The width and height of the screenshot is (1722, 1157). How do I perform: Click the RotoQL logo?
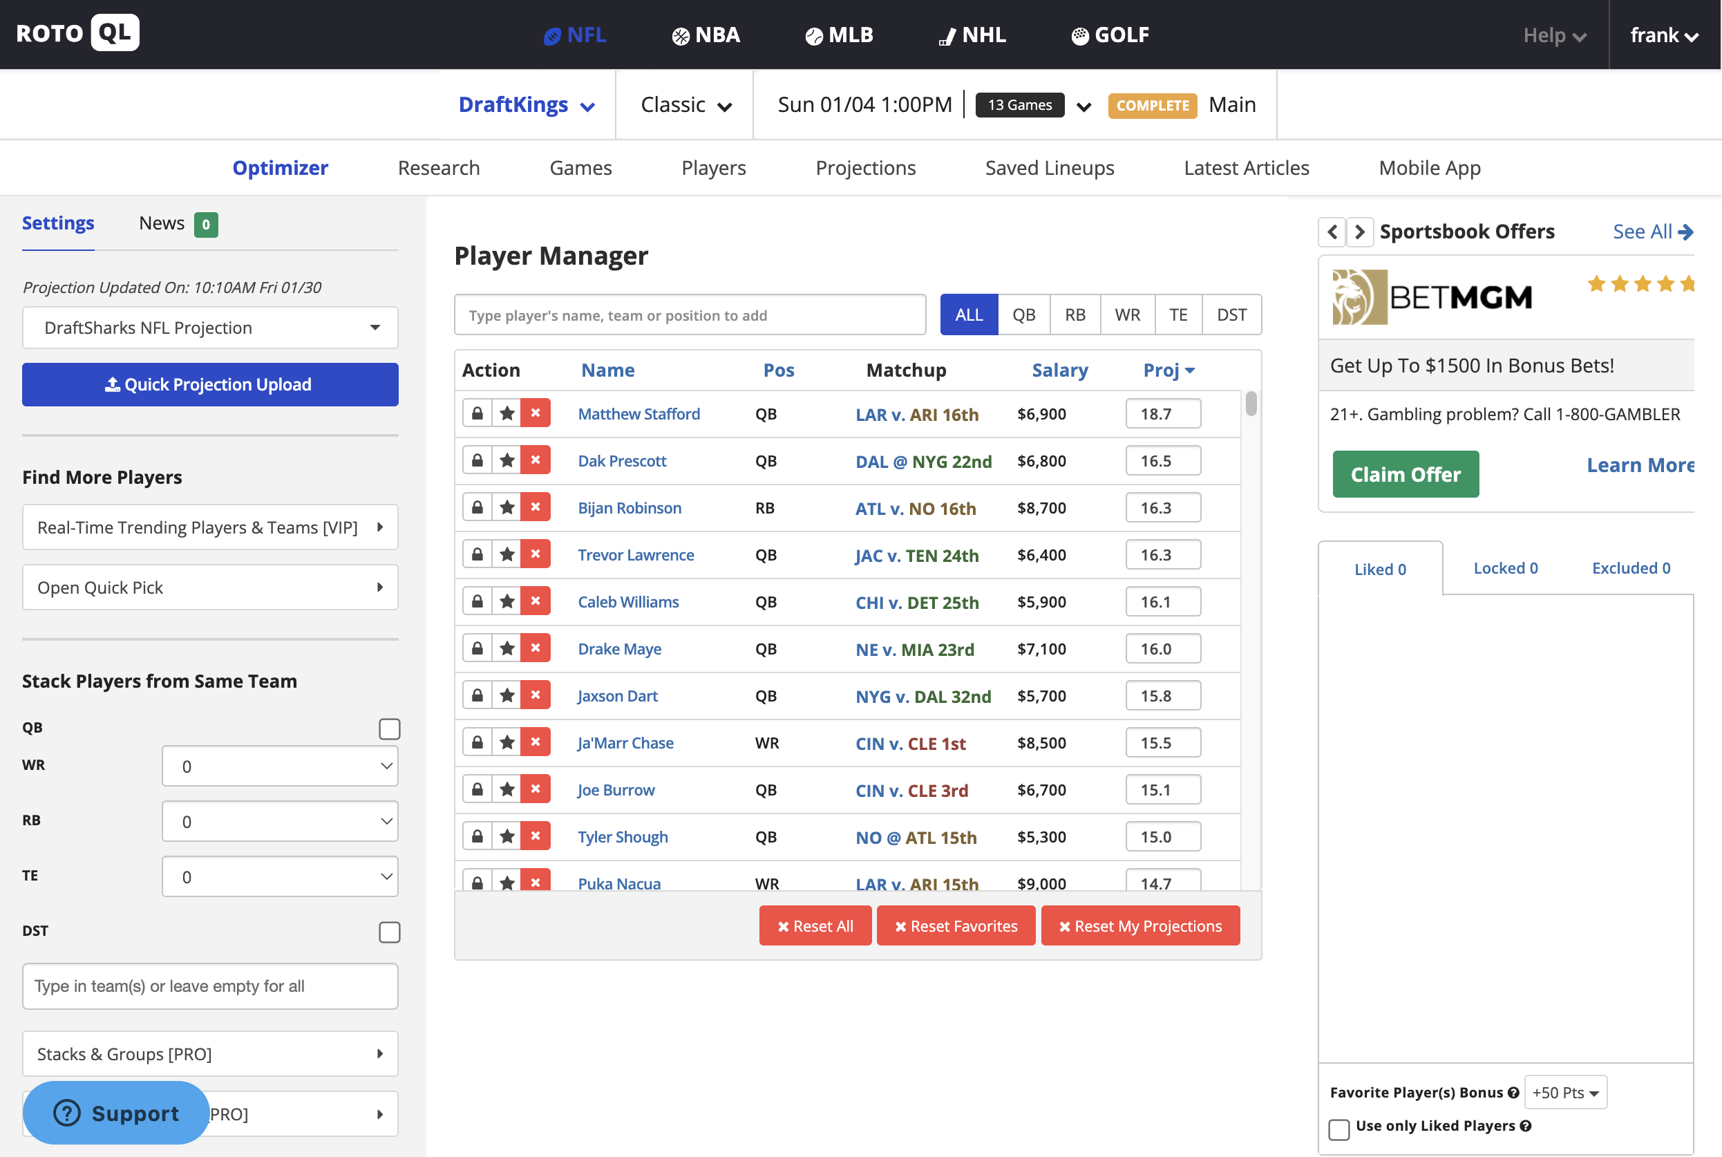click(77, 33)
